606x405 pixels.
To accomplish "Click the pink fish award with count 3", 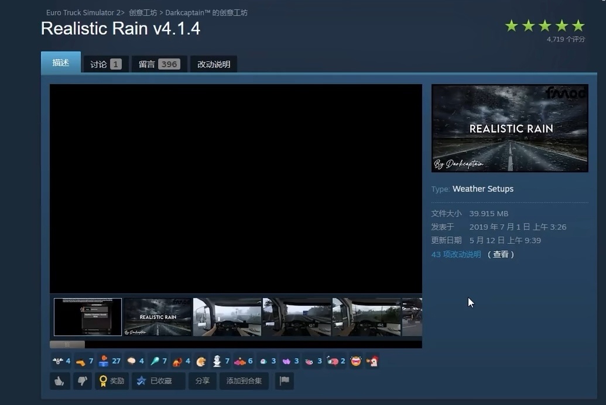I will click(313, 361).
